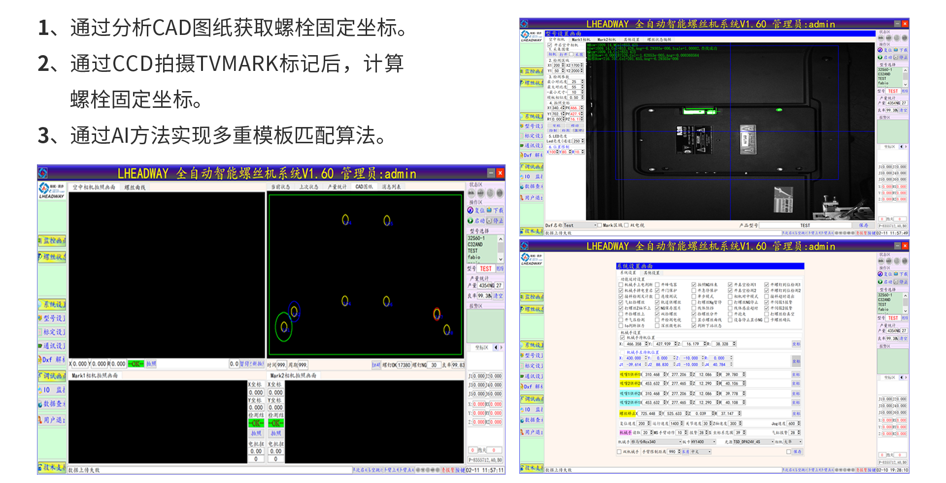946x483 pixels.
Task: Open 调试画面 in the left monitoring window sidebar
Action: coord(52,376)
